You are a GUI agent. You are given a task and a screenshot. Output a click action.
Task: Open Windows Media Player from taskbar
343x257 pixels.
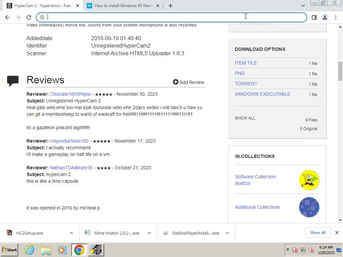(62, 250)
